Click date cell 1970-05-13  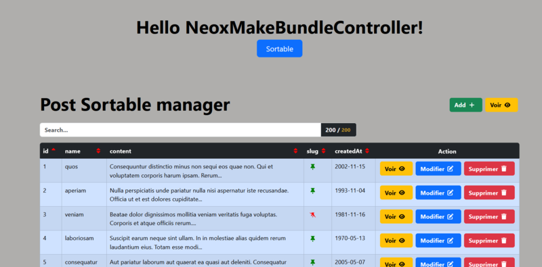350,239
